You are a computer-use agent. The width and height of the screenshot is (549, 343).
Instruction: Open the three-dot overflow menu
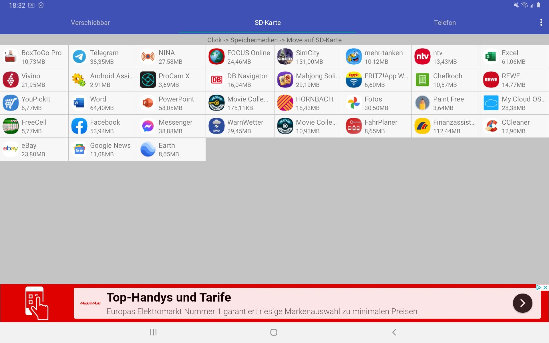tap(541, 23)
